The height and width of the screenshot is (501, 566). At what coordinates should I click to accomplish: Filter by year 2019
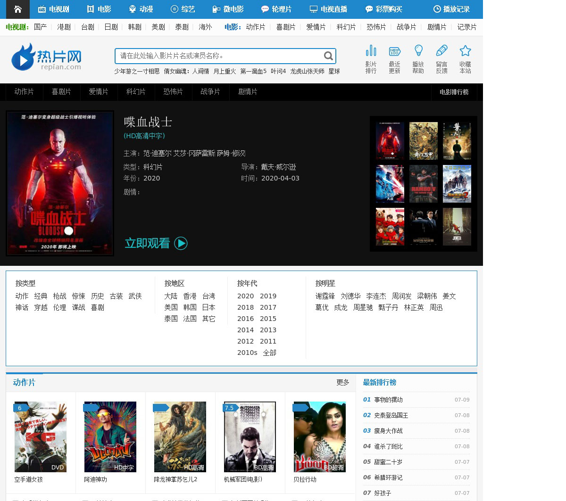tap(268, 296)
